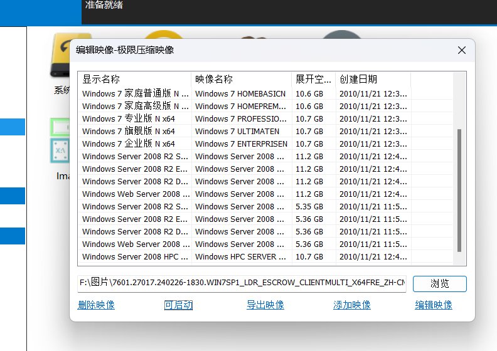Click the 导出映像 link
The image size is (497, 351).
[265, 305]
